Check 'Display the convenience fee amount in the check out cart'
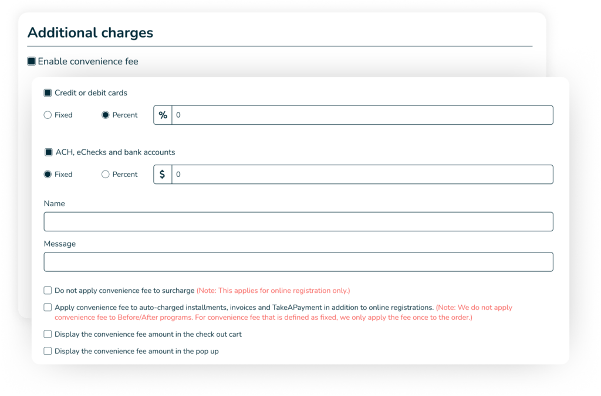 point(48,334)
